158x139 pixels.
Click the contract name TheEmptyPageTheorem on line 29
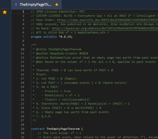(63, 129)
